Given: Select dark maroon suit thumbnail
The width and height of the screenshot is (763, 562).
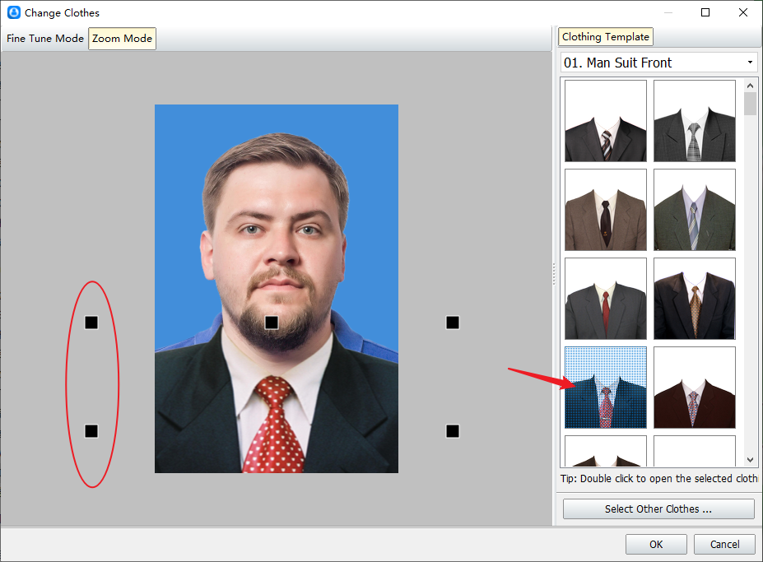Looking at the screenshot, I should 695,388.
